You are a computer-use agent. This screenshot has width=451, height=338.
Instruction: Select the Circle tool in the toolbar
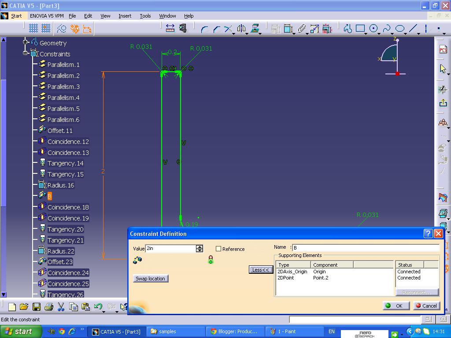[x=373, y=28]
